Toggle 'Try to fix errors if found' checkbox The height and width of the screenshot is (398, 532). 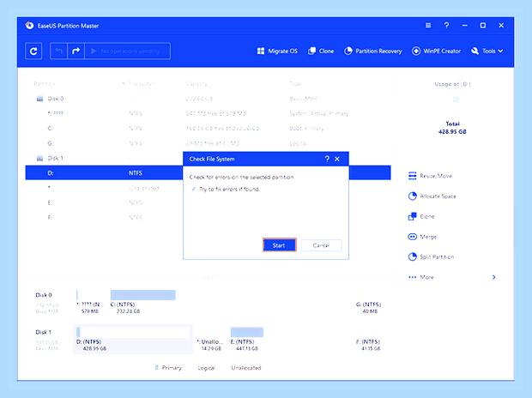coord(193,189)
